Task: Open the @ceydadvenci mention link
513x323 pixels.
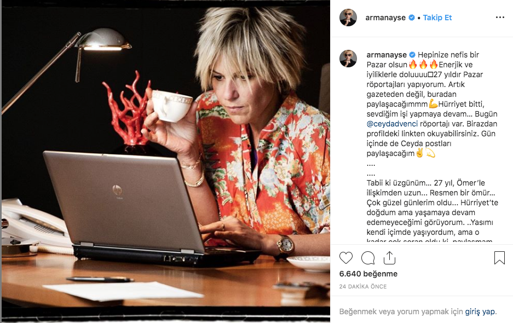Action: click(392, 124)
